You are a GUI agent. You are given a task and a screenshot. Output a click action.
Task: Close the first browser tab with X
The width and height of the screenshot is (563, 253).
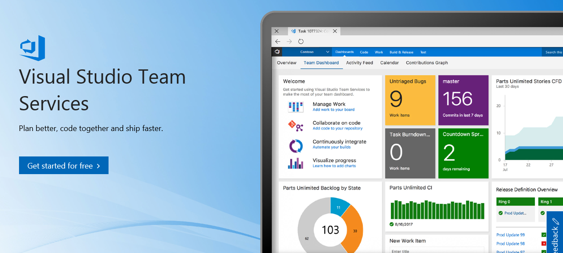277,31
